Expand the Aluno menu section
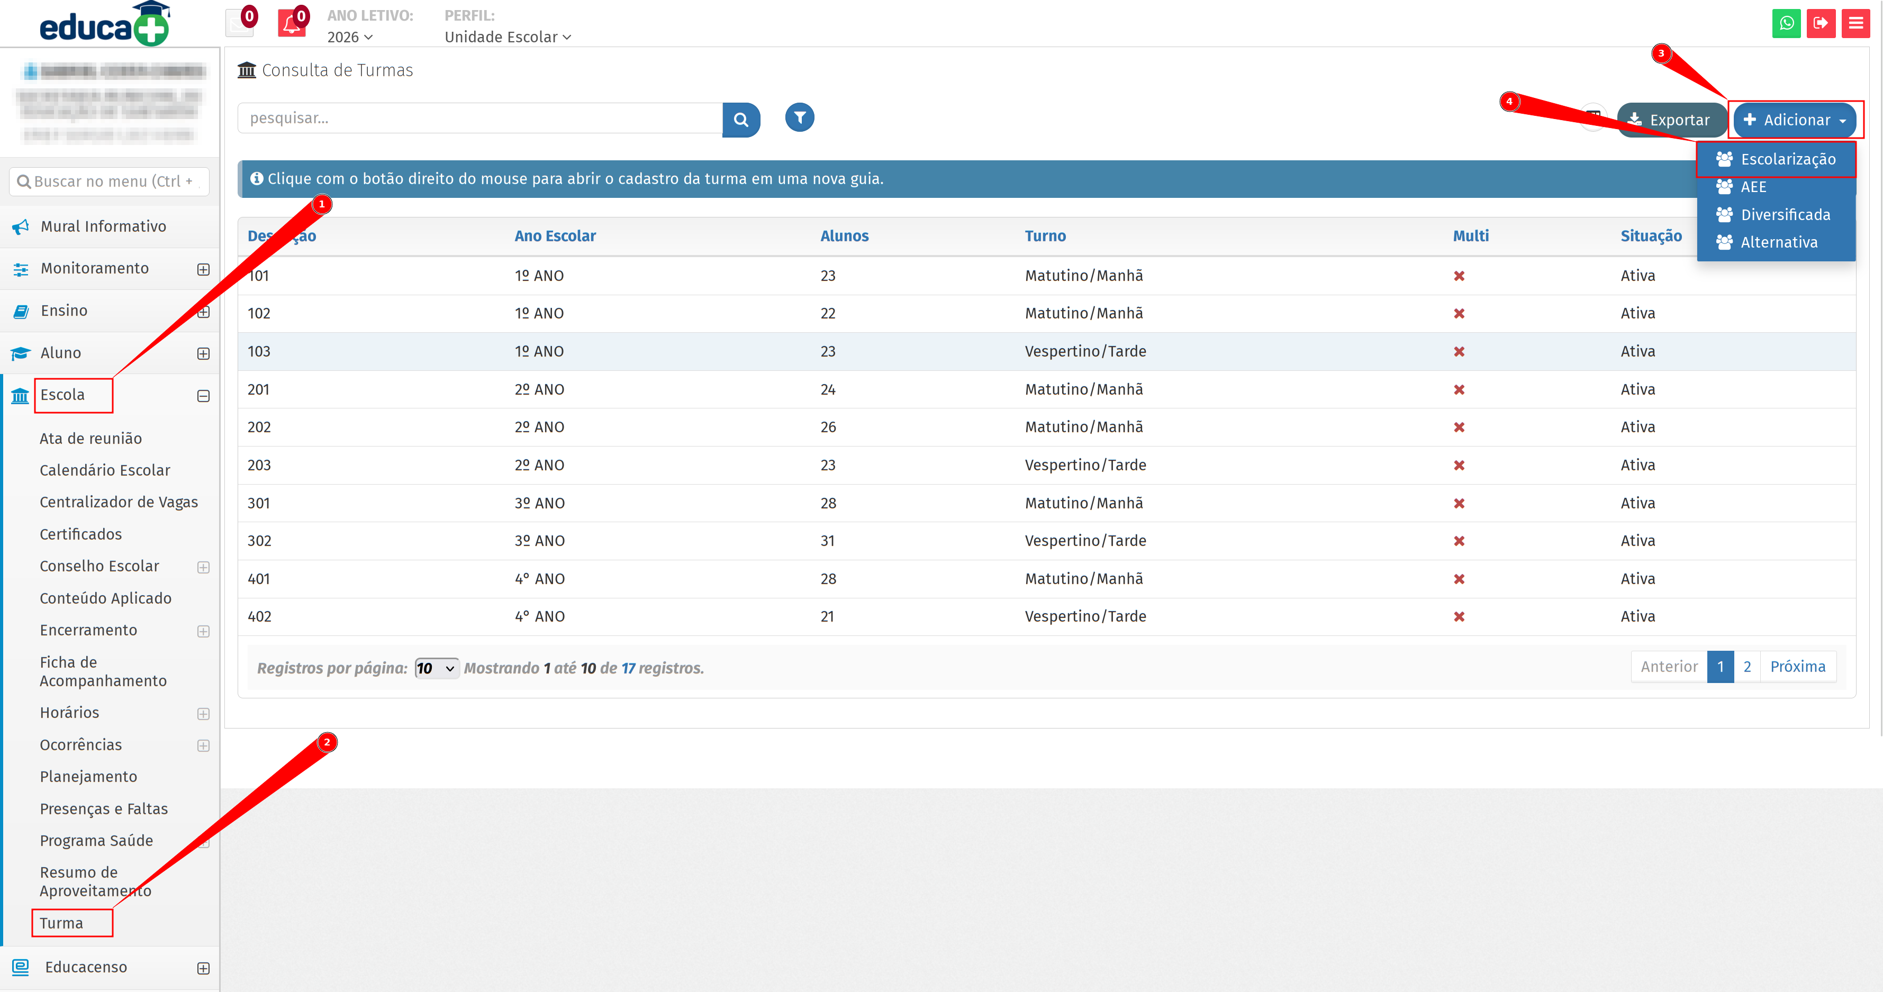Screen dimensions: 1883x992 pyautogui.click(x=203, y=353)
